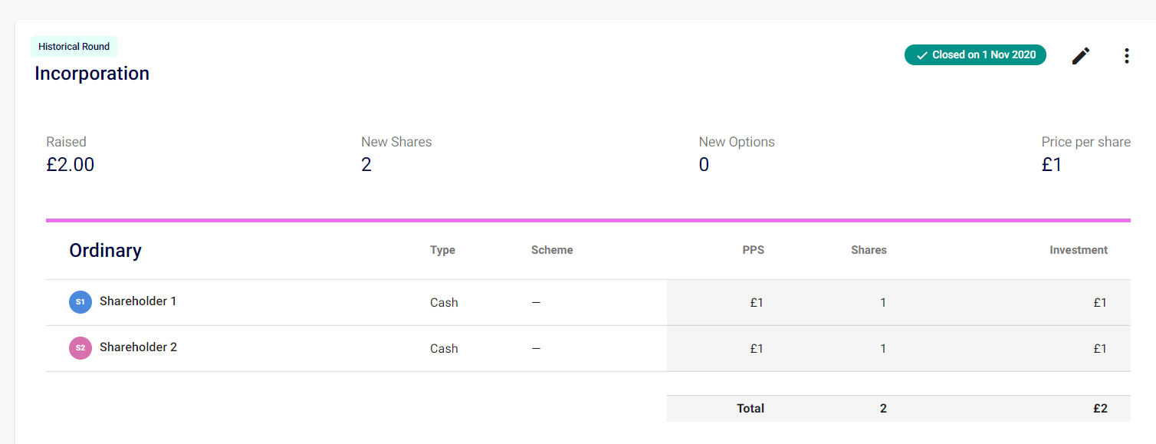
Task: Click the Incorporation round title
Action: tap(92, 74)
